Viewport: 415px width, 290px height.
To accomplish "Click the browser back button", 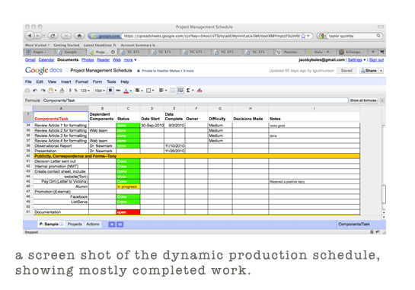I will click(30, 36).
